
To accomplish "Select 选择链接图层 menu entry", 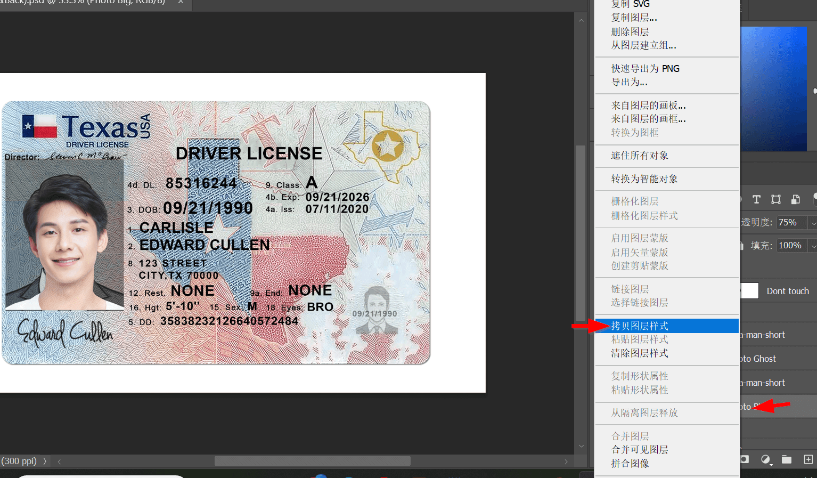I will click(x=639, y=303).
